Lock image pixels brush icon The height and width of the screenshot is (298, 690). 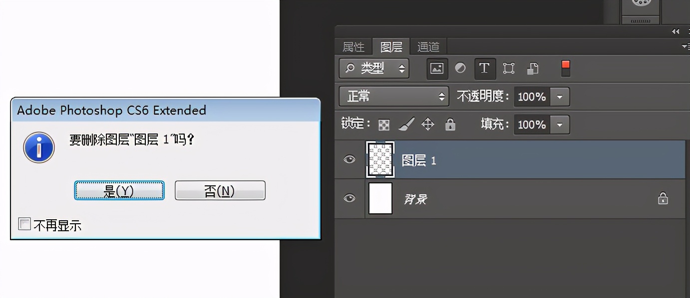point(406,124)
